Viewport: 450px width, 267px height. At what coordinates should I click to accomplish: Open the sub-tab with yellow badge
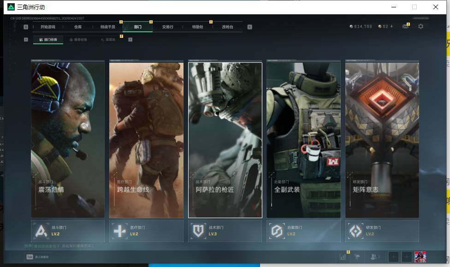[x=108, y=40]
